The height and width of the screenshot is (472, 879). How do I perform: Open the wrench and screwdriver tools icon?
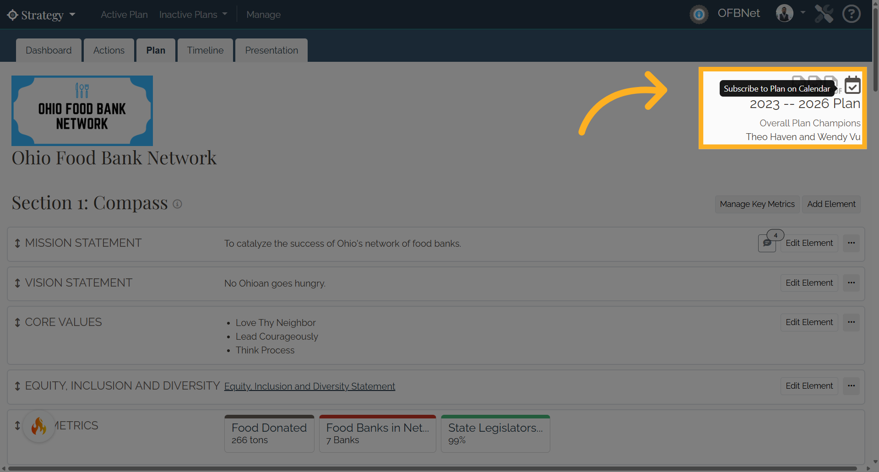[824, 14]
